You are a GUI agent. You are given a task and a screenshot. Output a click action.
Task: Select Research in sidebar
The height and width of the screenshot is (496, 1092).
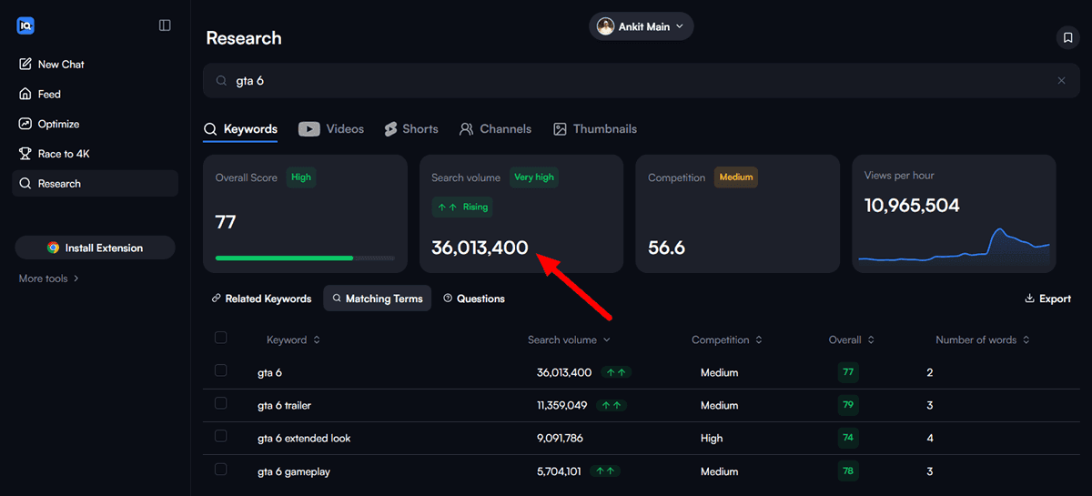coord(96,184)
